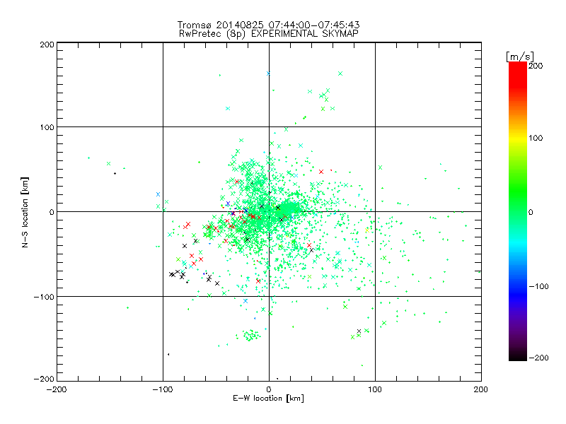Click the colorbar label "200" at top
This screenshot has height=424, width=566.
tap(536, 66)
